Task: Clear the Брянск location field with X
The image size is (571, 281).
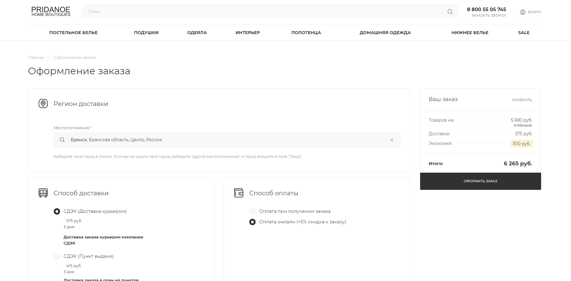Action: point(391,140)
